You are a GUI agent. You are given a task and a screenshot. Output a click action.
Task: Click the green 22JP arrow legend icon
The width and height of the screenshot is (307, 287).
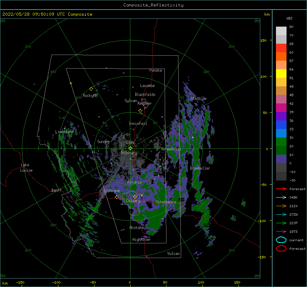click(281, 223)
